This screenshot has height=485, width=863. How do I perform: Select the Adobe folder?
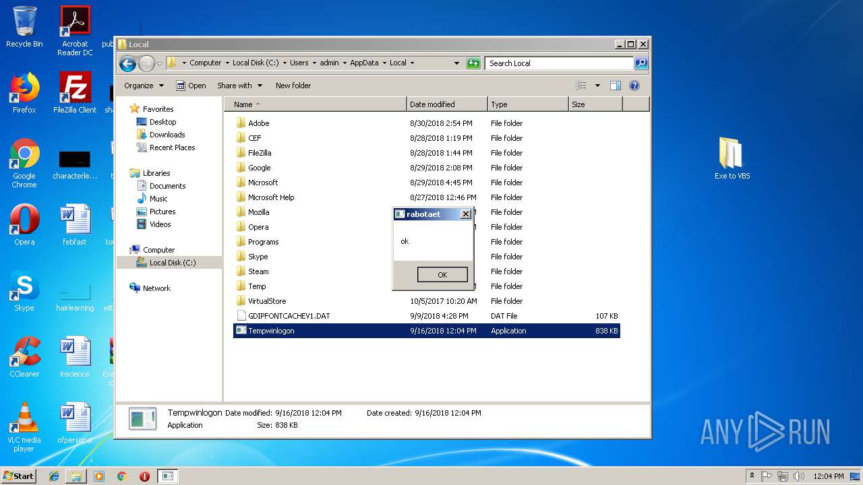tap(258, 123)
